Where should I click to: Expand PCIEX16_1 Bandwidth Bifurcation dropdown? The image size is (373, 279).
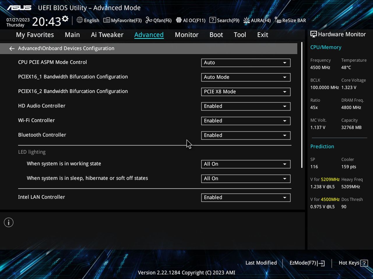[246, 77]
